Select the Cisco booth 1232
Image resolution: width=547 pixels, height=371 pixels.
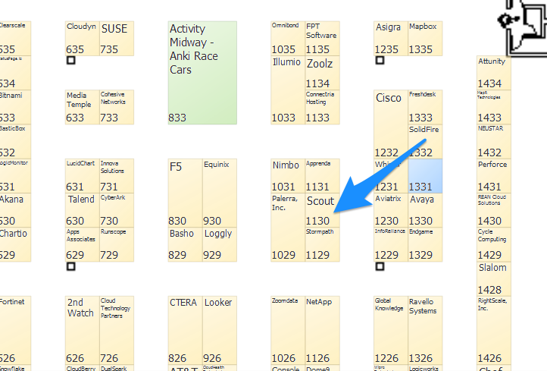(391, 124)
